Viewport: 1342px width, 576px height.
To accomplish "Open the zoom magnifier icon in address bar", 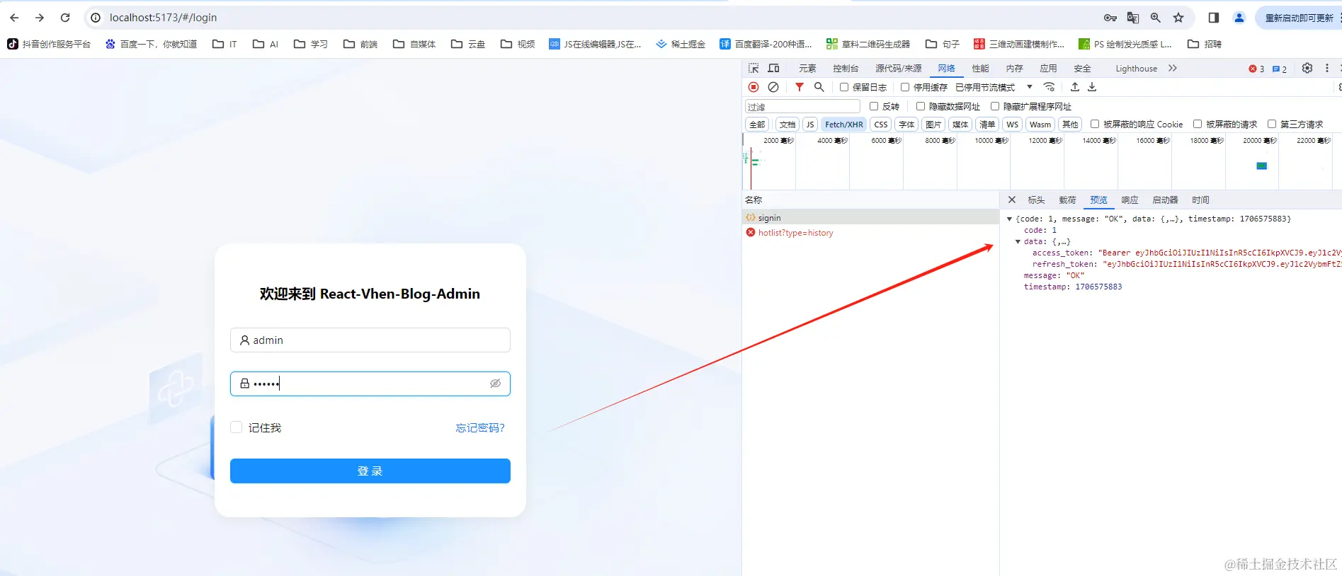I will click(x=1156, y=18).
